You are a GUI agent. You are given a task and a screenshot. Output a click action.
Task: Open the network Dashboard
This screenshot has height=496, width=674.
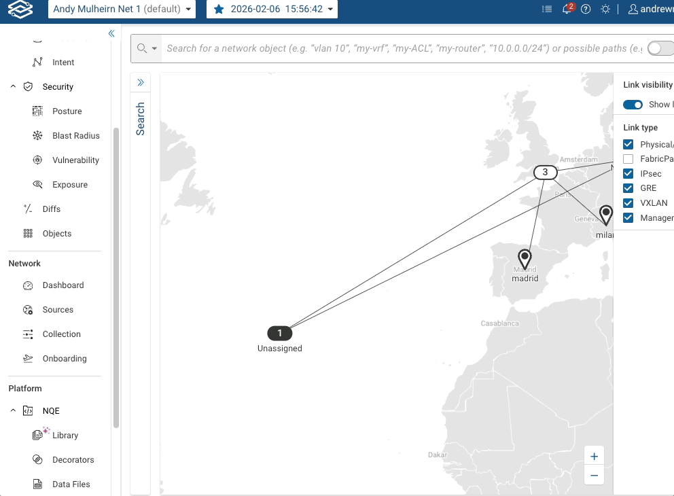coord(63,285)
